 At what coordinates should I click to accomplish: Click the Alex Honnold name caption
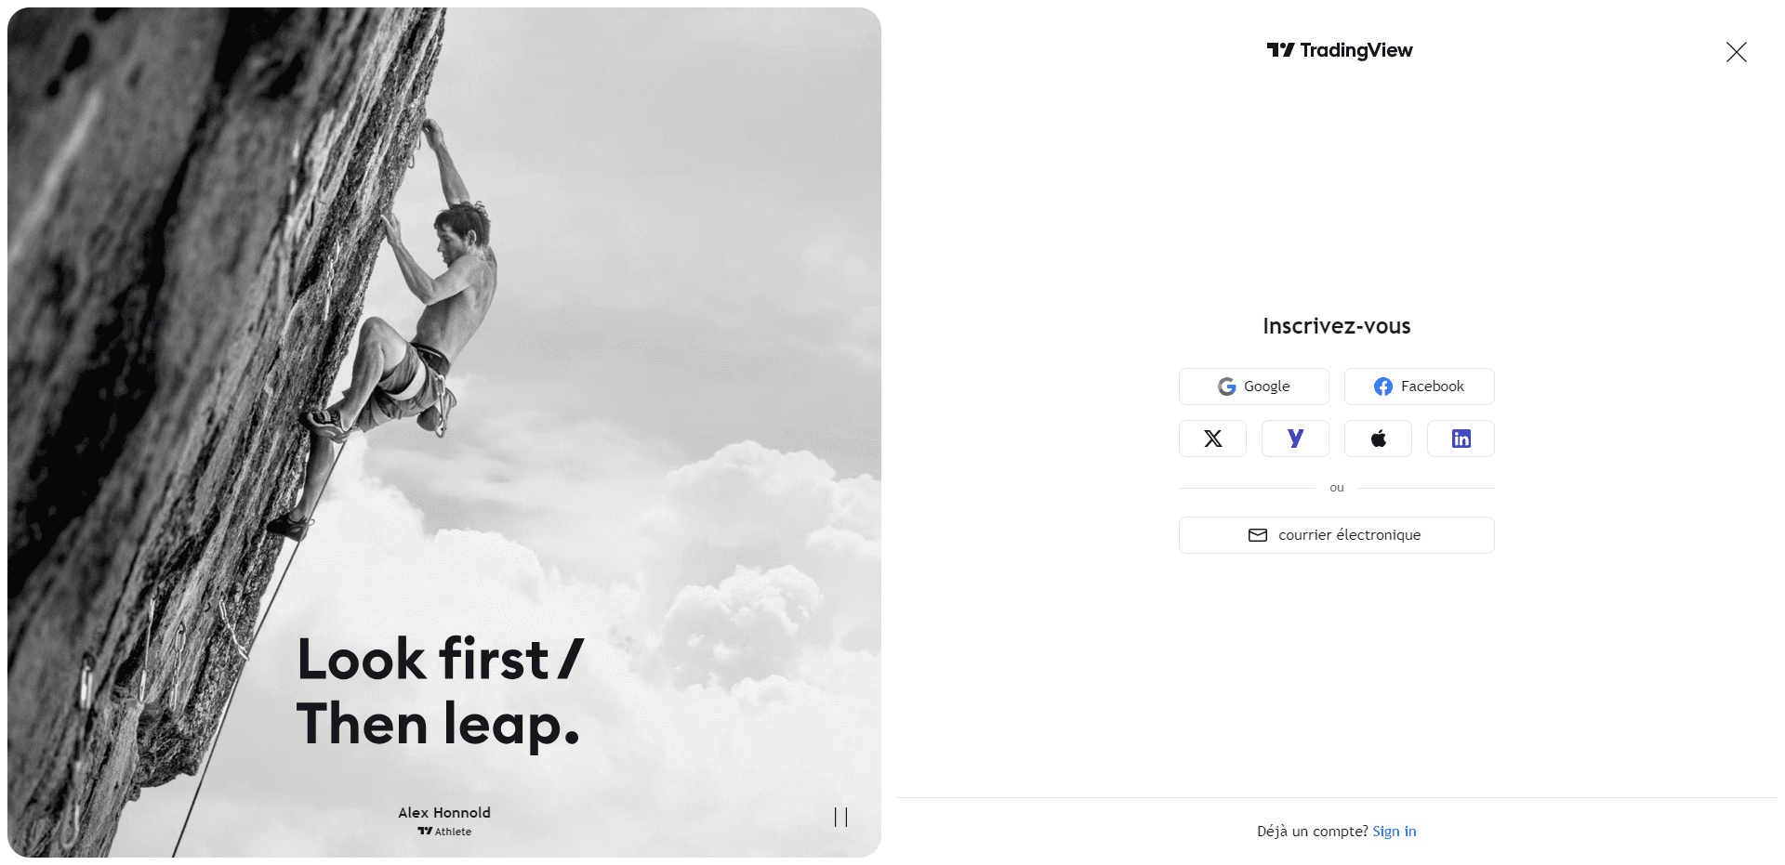[444, 813]
